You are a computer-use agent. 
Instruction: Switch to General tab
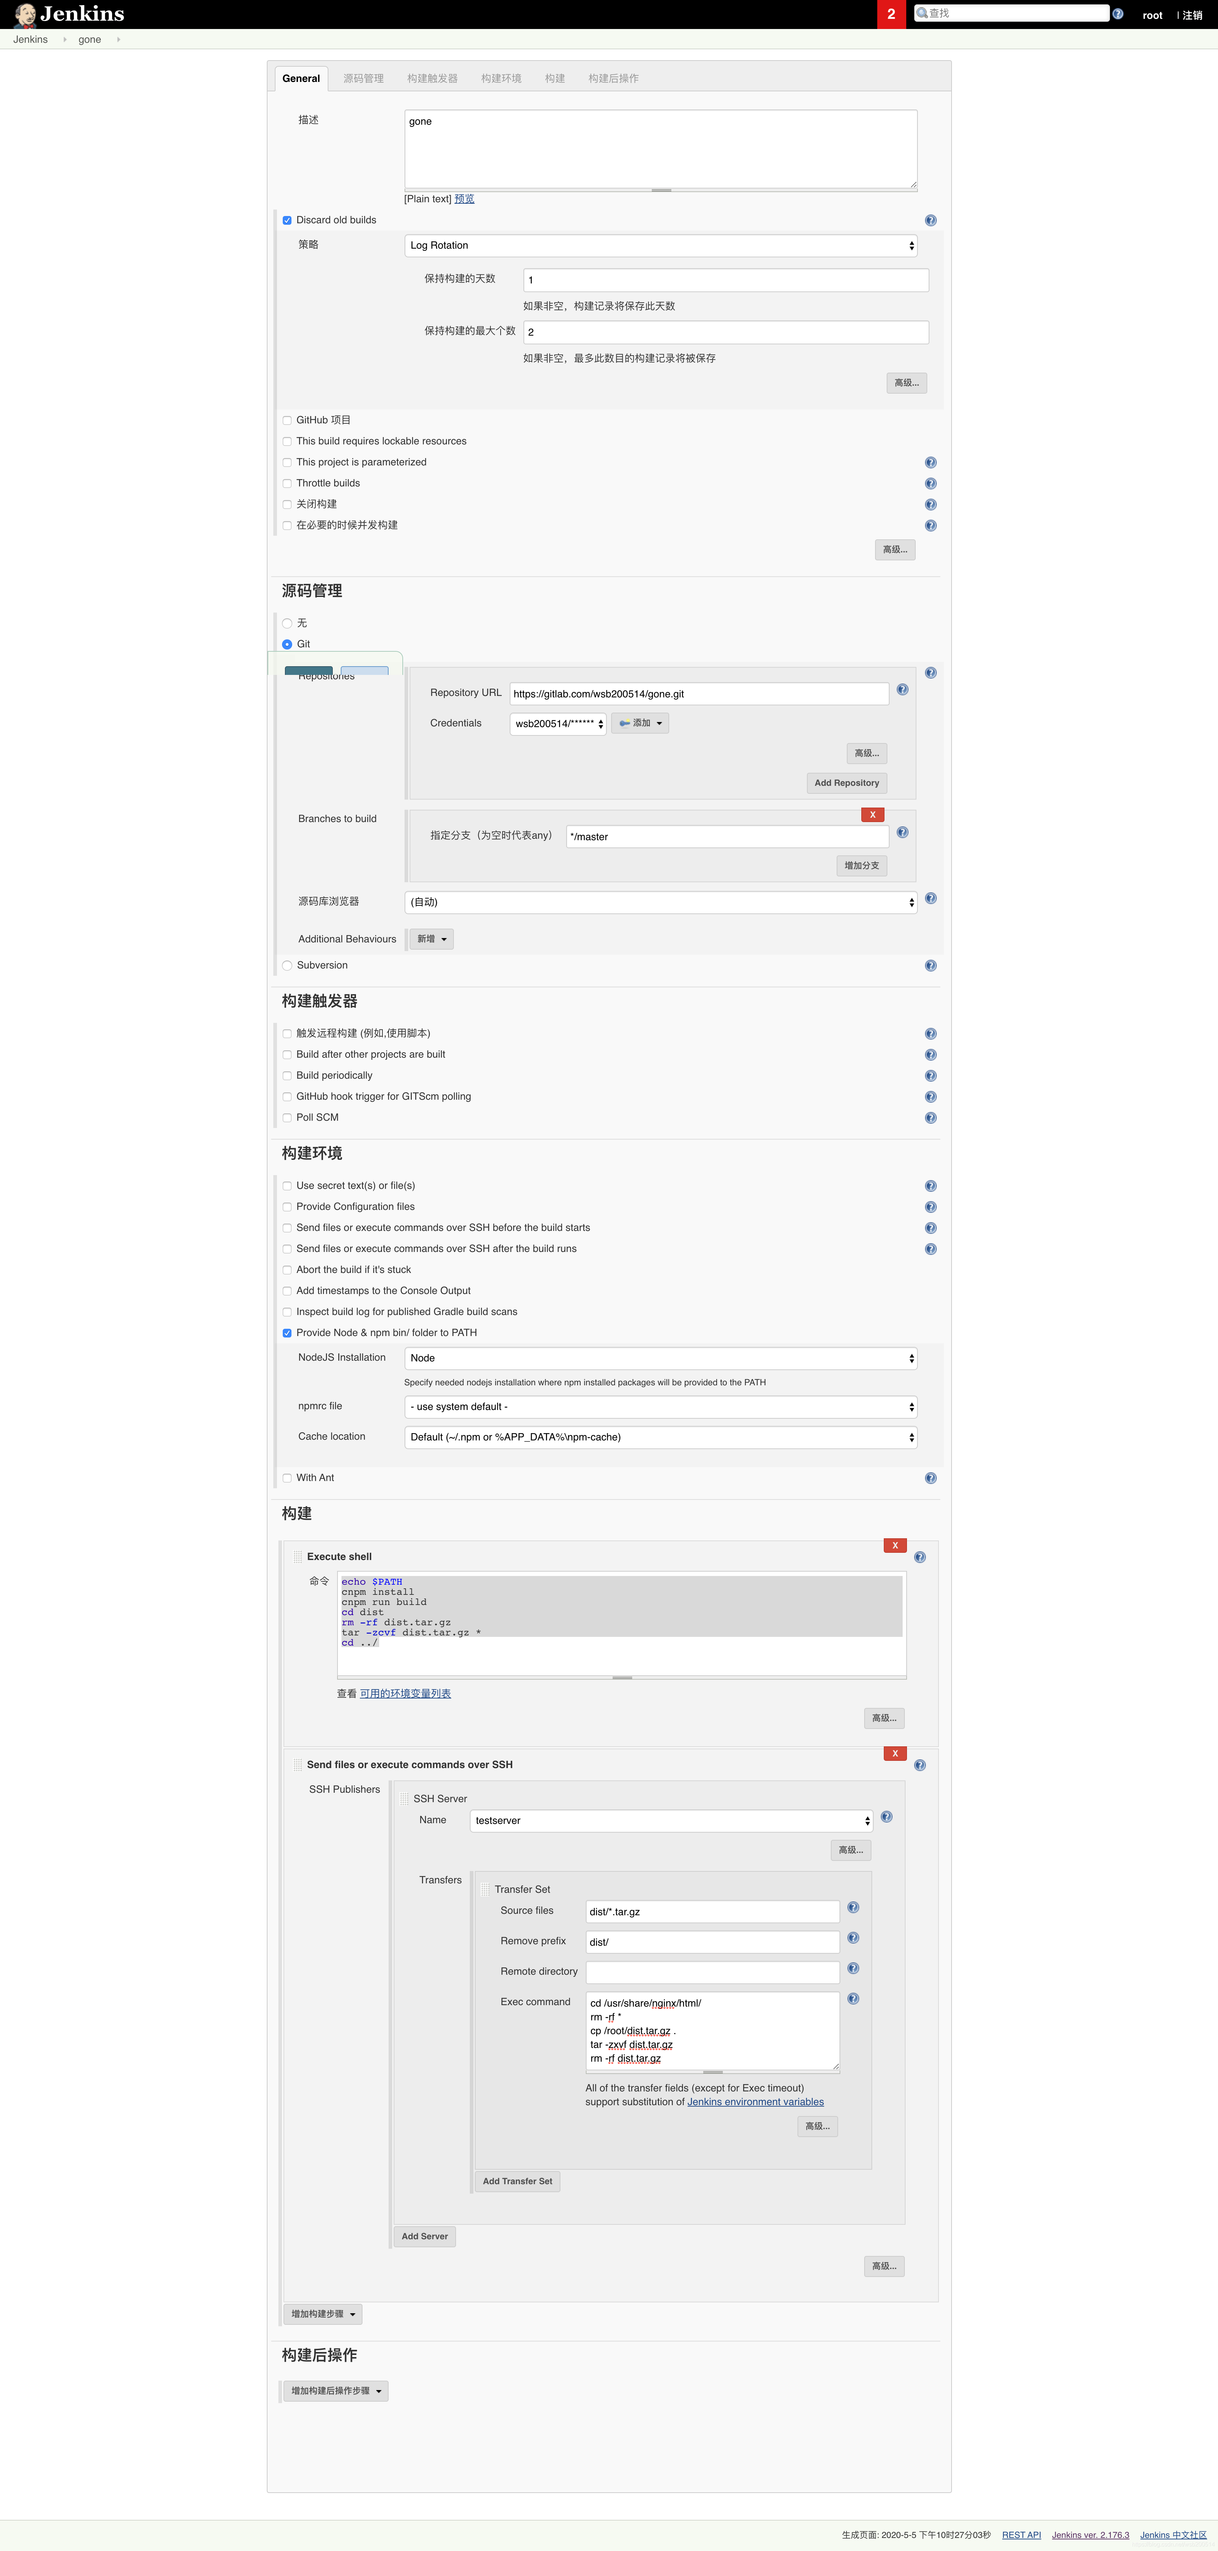tap(301, 79)
